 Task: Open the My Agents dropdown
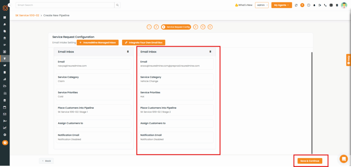pyautogui.click(x=281, y=5)
